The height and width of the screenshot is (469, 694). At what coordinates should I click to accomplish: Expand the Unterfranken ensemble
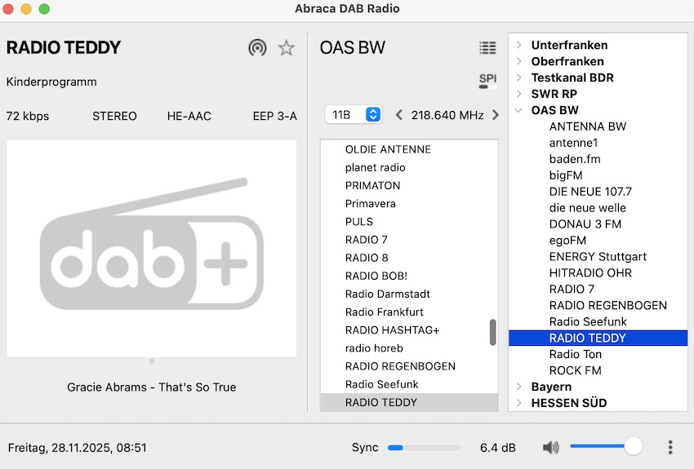pyautogui.click(x=519, y=46)
